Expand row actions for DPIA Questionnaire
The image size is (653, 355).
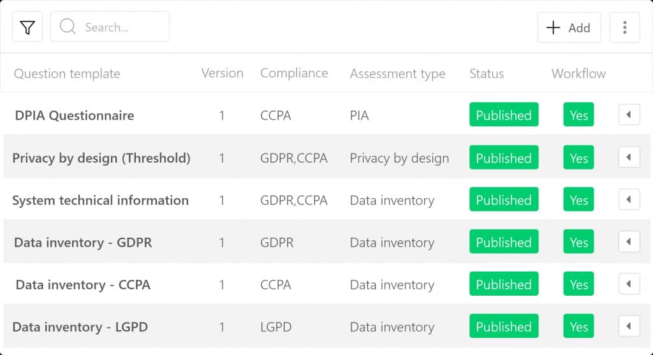[x=629, y=115]
